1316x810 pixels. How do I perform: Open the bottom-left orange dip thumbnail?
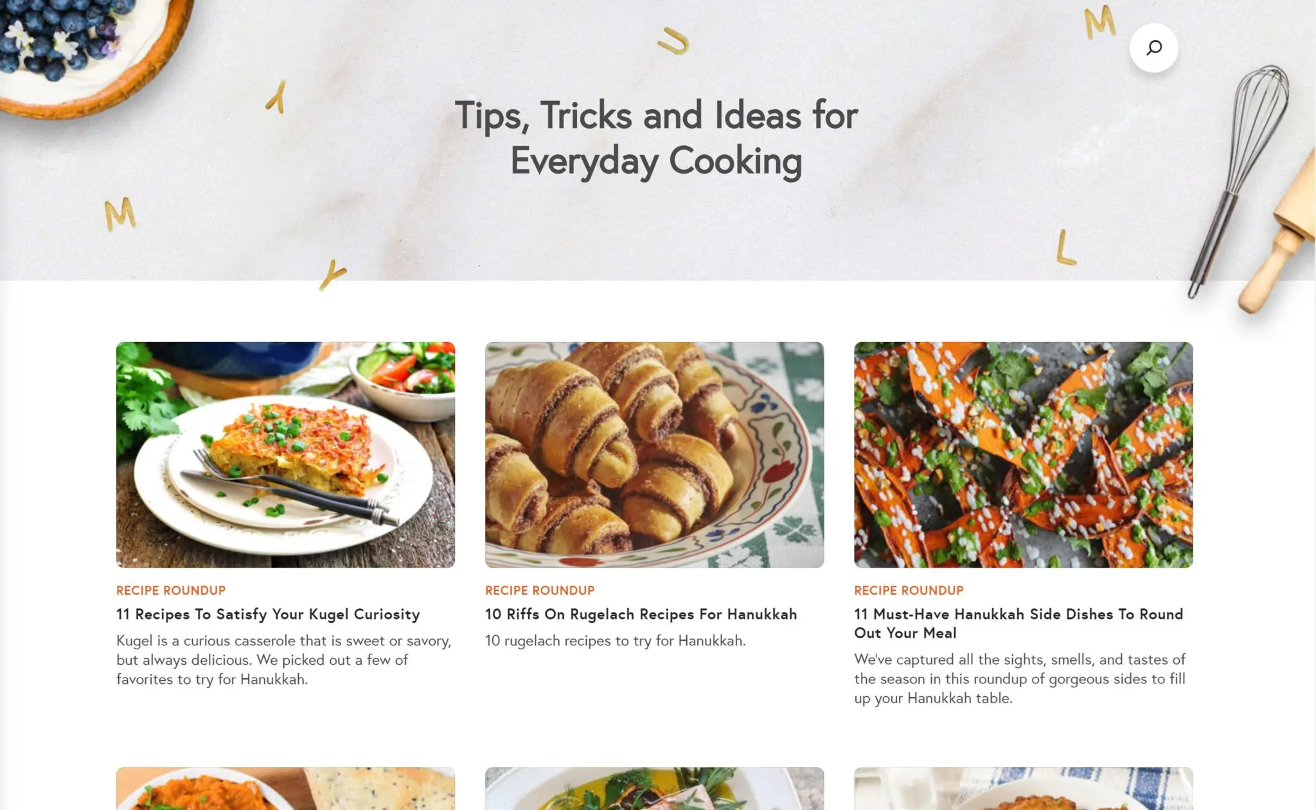click(x=285, y=788)
